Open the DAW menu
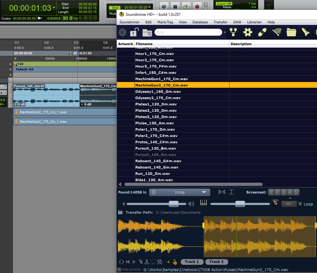The image size is (317, 273). click(237, 22)
